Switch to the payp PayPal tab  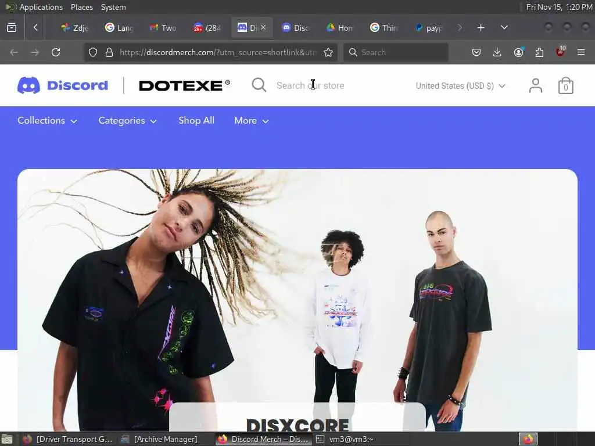tap(429, 28)
